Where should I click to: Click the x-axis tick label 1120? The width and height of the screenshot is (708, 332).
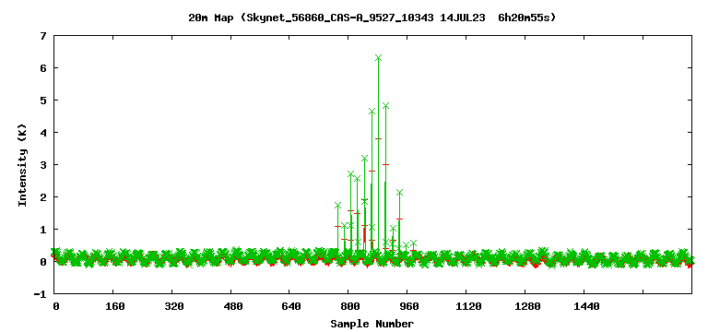coord(468,307)
